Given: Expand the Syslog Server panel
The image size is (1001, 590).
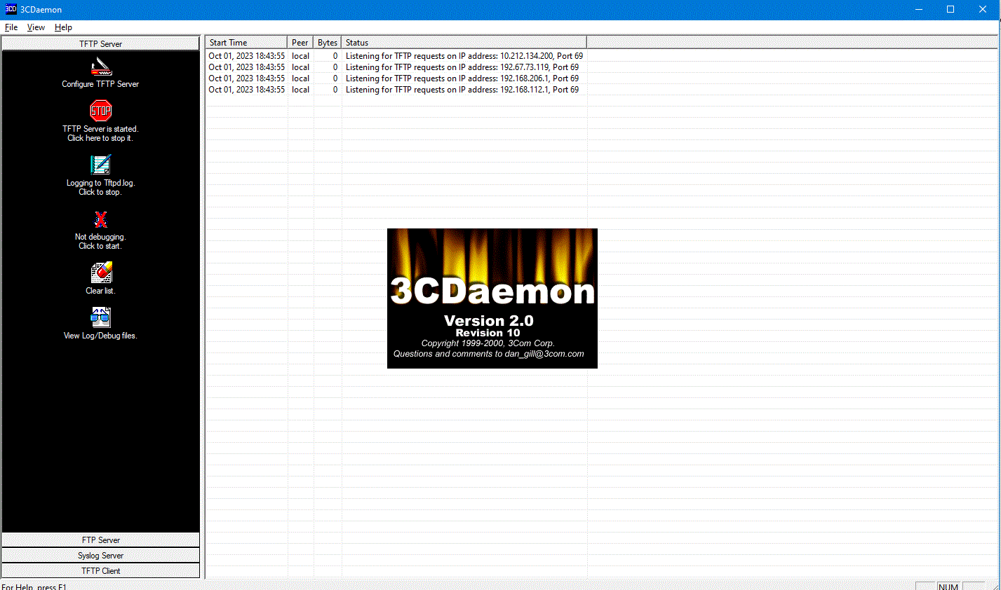Looking at the screenshot, I should (101, 556).
